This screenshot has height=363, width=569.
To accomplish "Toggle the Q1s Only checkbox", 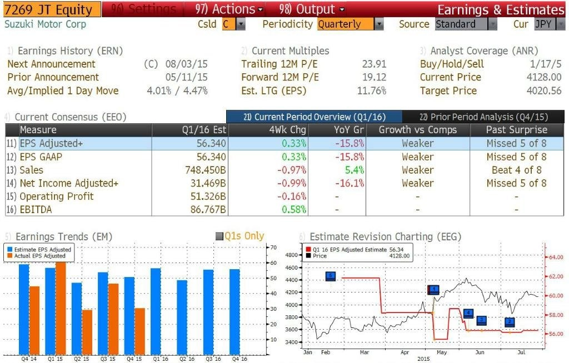I will (x=219, y=236).
